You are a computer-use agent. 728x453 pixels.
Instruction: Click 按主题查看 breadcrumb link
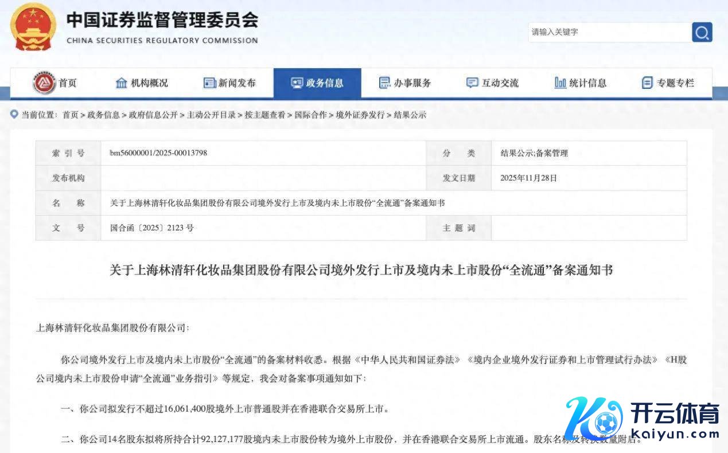264,115
